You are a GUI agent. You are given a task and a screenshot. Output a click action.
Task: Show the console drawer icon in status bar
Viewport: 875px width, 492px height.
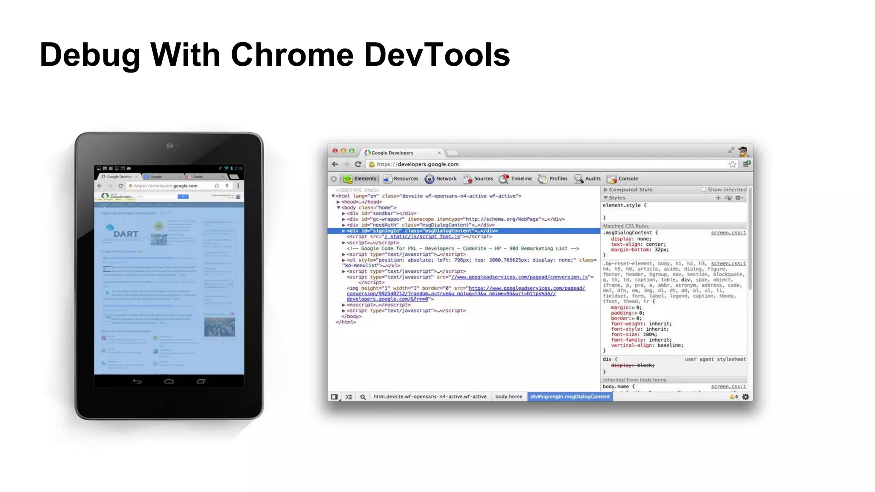pyautogui.click(x=349, y=397)
